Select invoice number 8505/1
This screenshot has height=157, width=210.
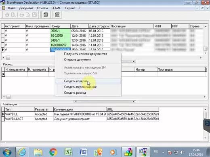click(60, 31)
